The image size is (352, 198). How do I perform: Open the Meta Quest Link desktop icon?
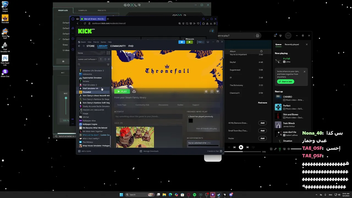(x=5, y=60)
